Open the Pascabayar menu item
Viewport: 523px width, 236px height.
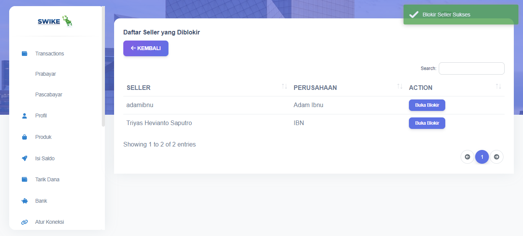(x=49, y=94)
